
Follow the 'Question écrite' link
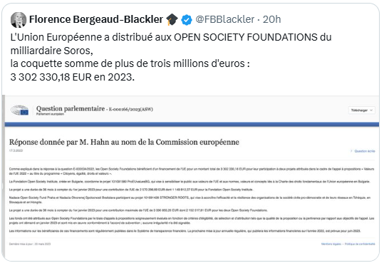(x=365, y=151)
